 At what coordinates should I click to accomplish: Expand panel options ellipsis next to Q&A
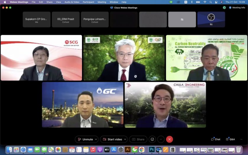click(x=241, y=139)
